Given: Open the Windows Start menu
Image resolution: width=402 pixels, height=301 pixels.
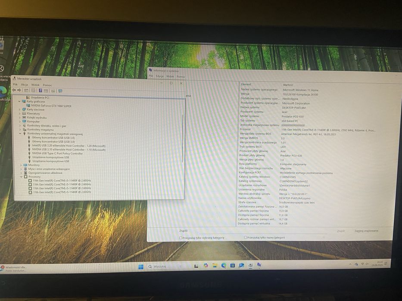Looking at the screenshot, I should pyautogui.click(x=141, y=267).
